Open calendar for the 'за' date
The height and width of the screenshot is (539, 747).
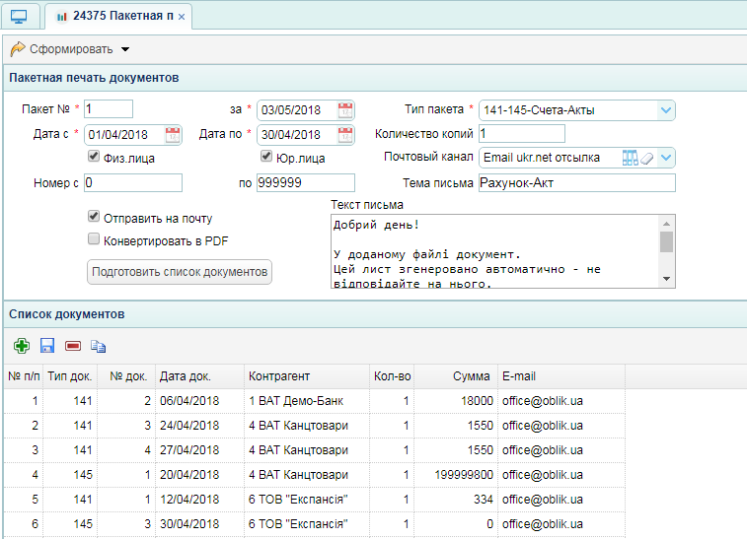click(345, 110)
